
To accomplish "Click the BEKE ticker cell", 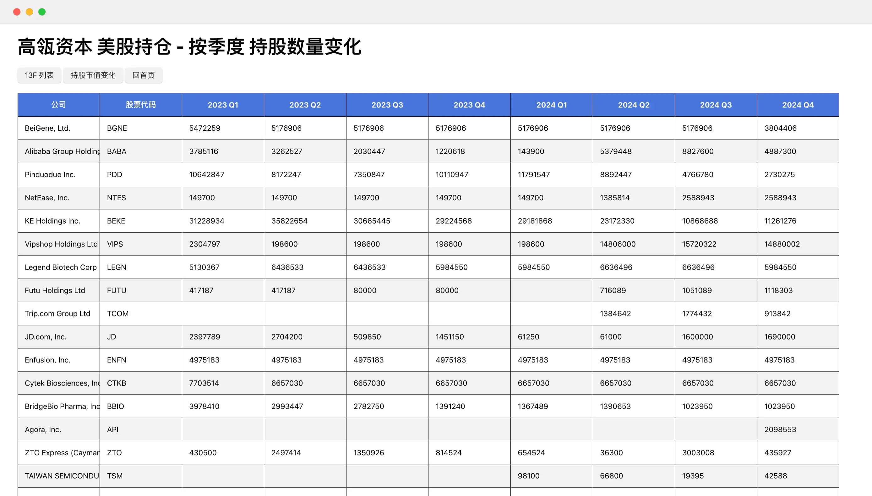I will coord(141,221).
